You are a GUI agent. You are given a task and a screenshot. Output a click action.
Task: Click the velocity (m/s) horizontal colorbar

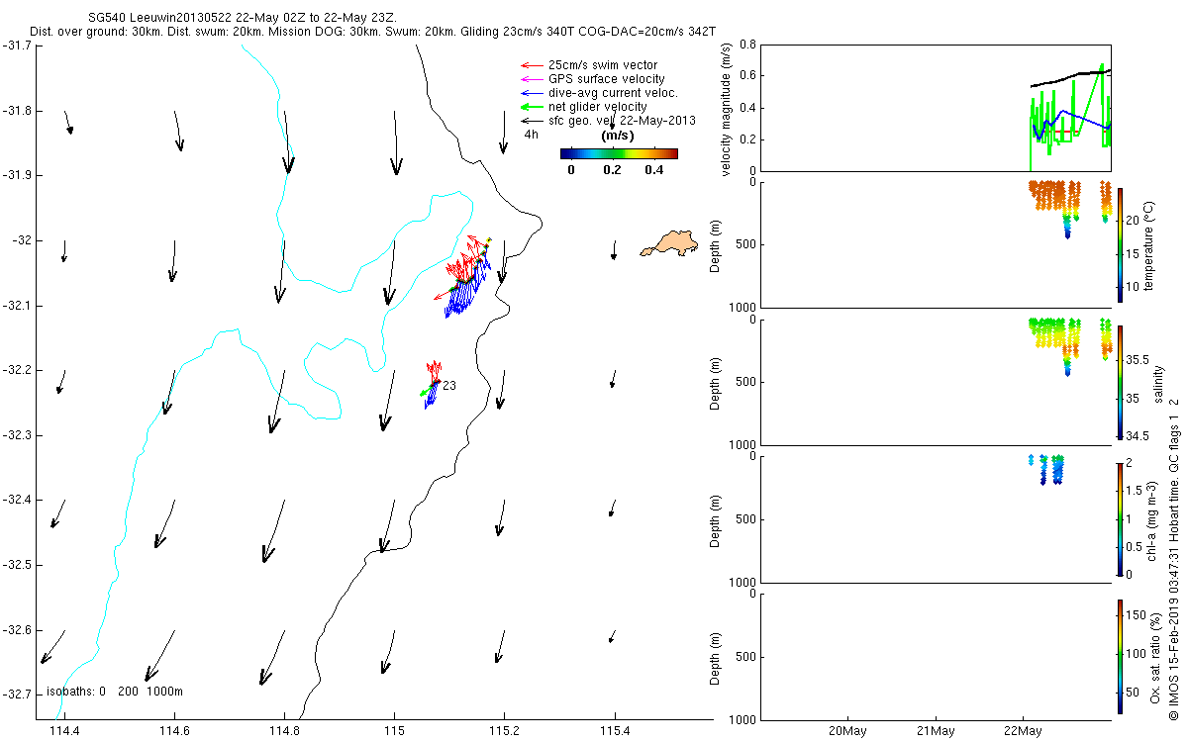(x=619, y=153)
